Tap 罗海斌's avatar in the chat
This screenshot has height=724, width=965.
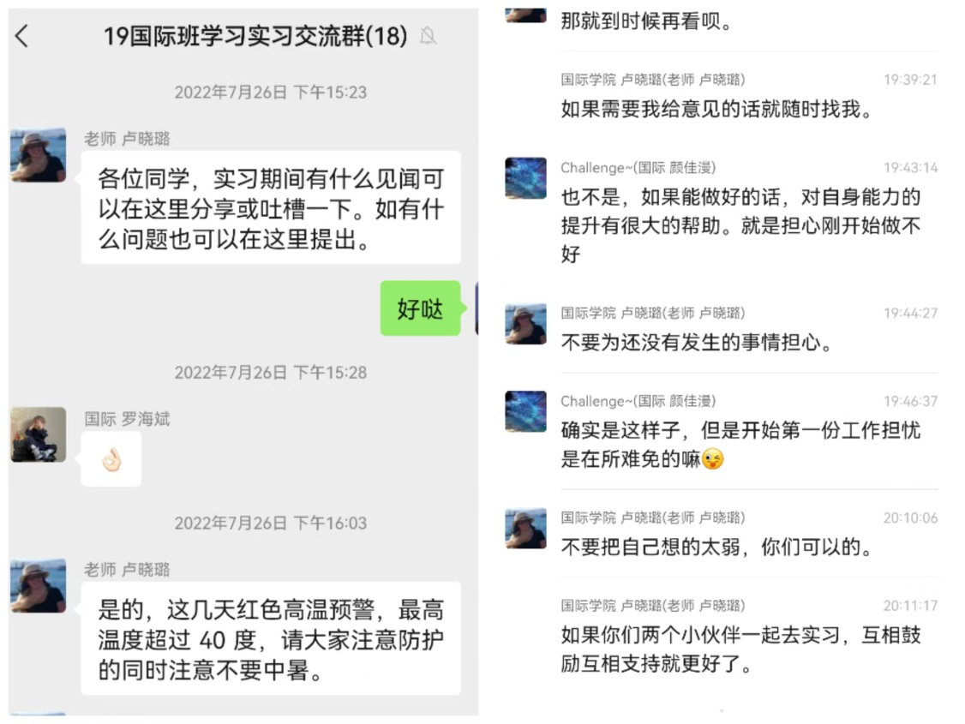[x=39, y=434]
